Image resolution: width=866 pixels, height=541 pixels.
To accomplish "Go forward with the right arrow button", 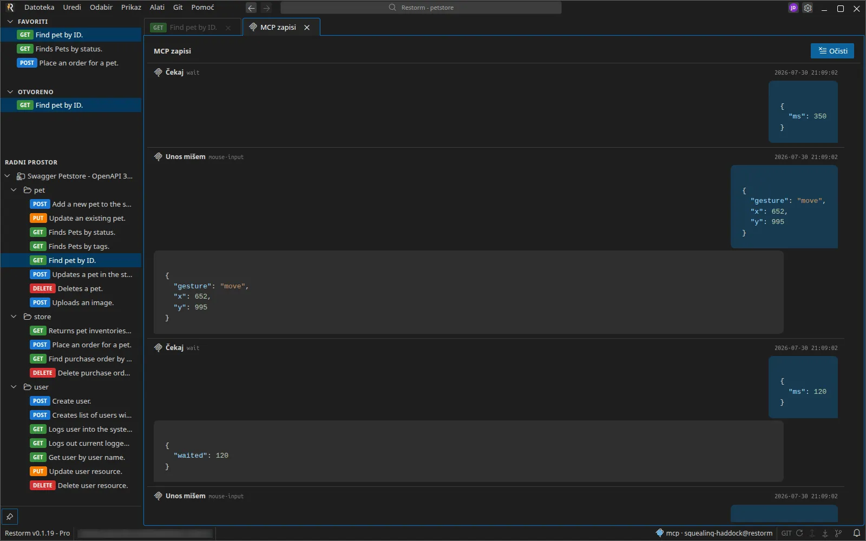I will point(266,8).
